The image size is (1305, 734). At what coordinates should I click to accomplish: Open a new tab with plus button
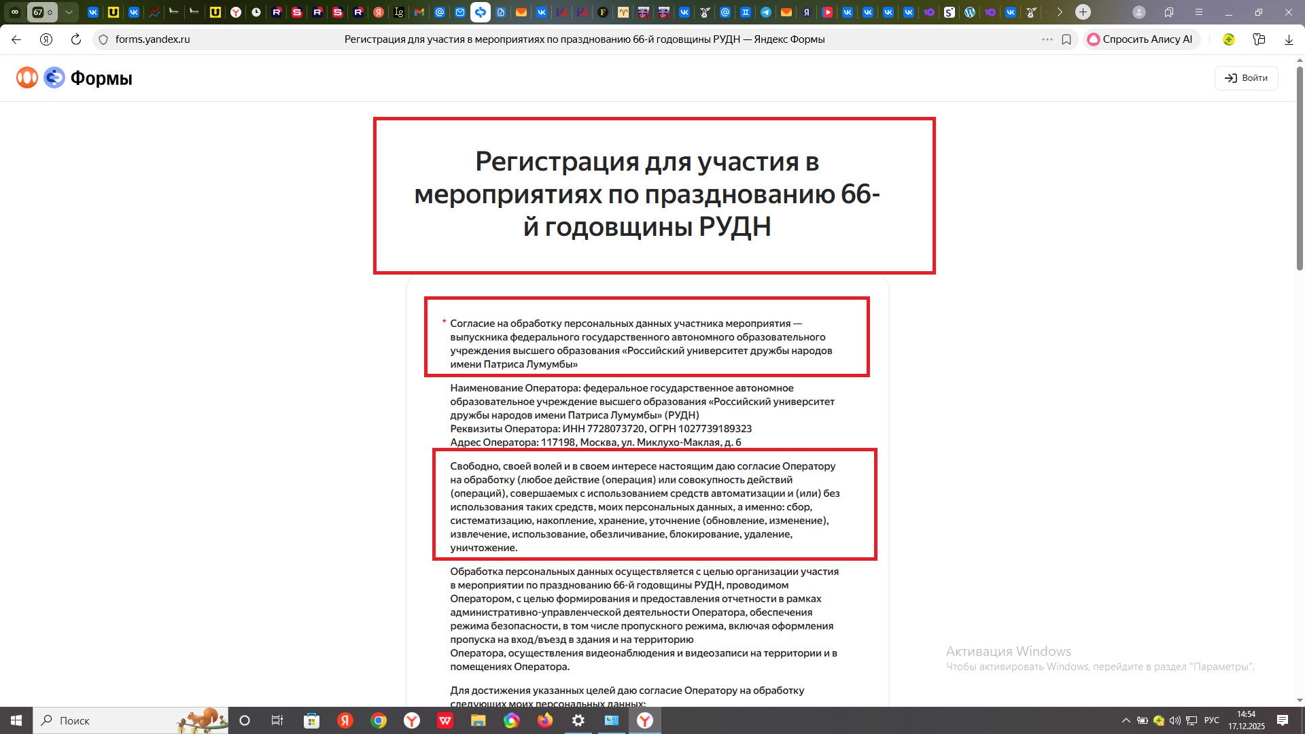(1083, 12)
